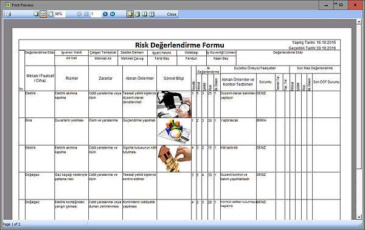Click the vertical scrollbar up arrow
Viewport: 365px width, 230px height.
(359, 22)
